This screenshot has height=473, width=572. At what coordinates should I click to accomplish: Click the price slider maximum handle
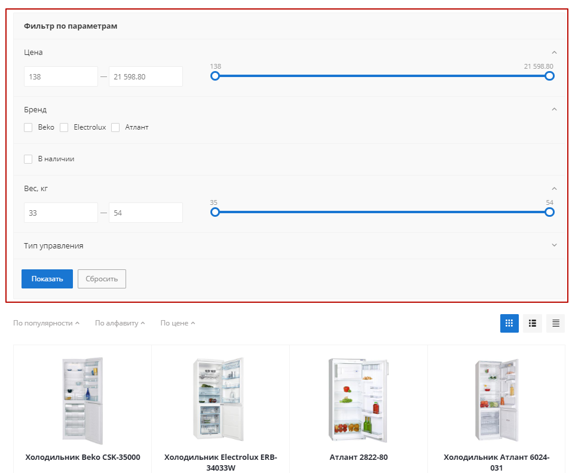[x=550, y=76]
